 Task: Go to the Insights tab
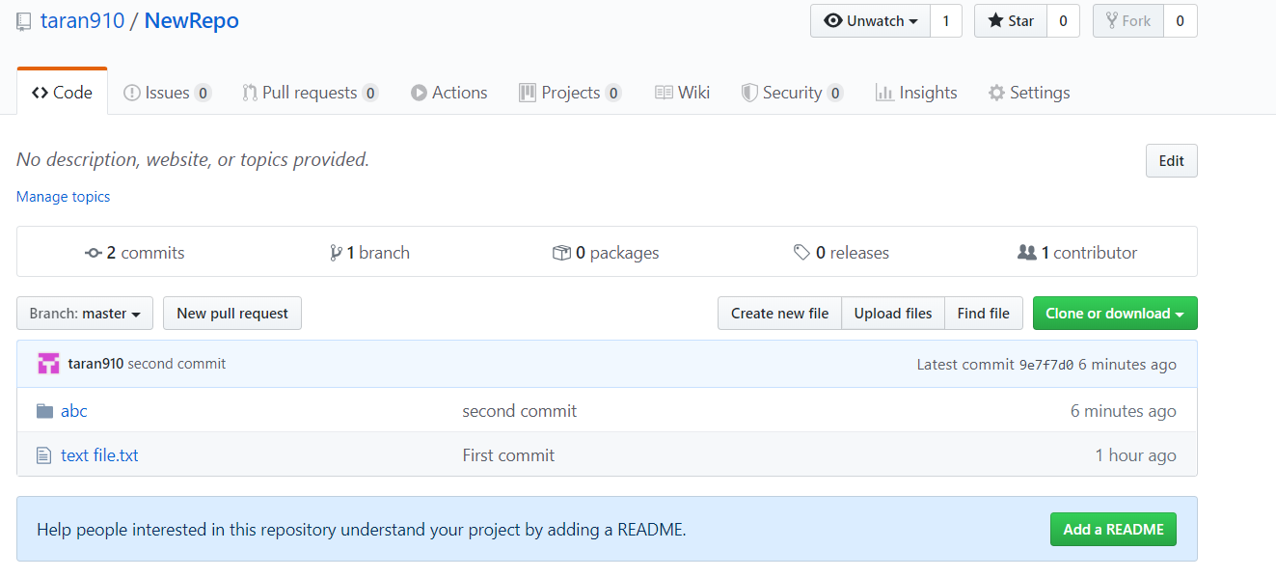916,93
